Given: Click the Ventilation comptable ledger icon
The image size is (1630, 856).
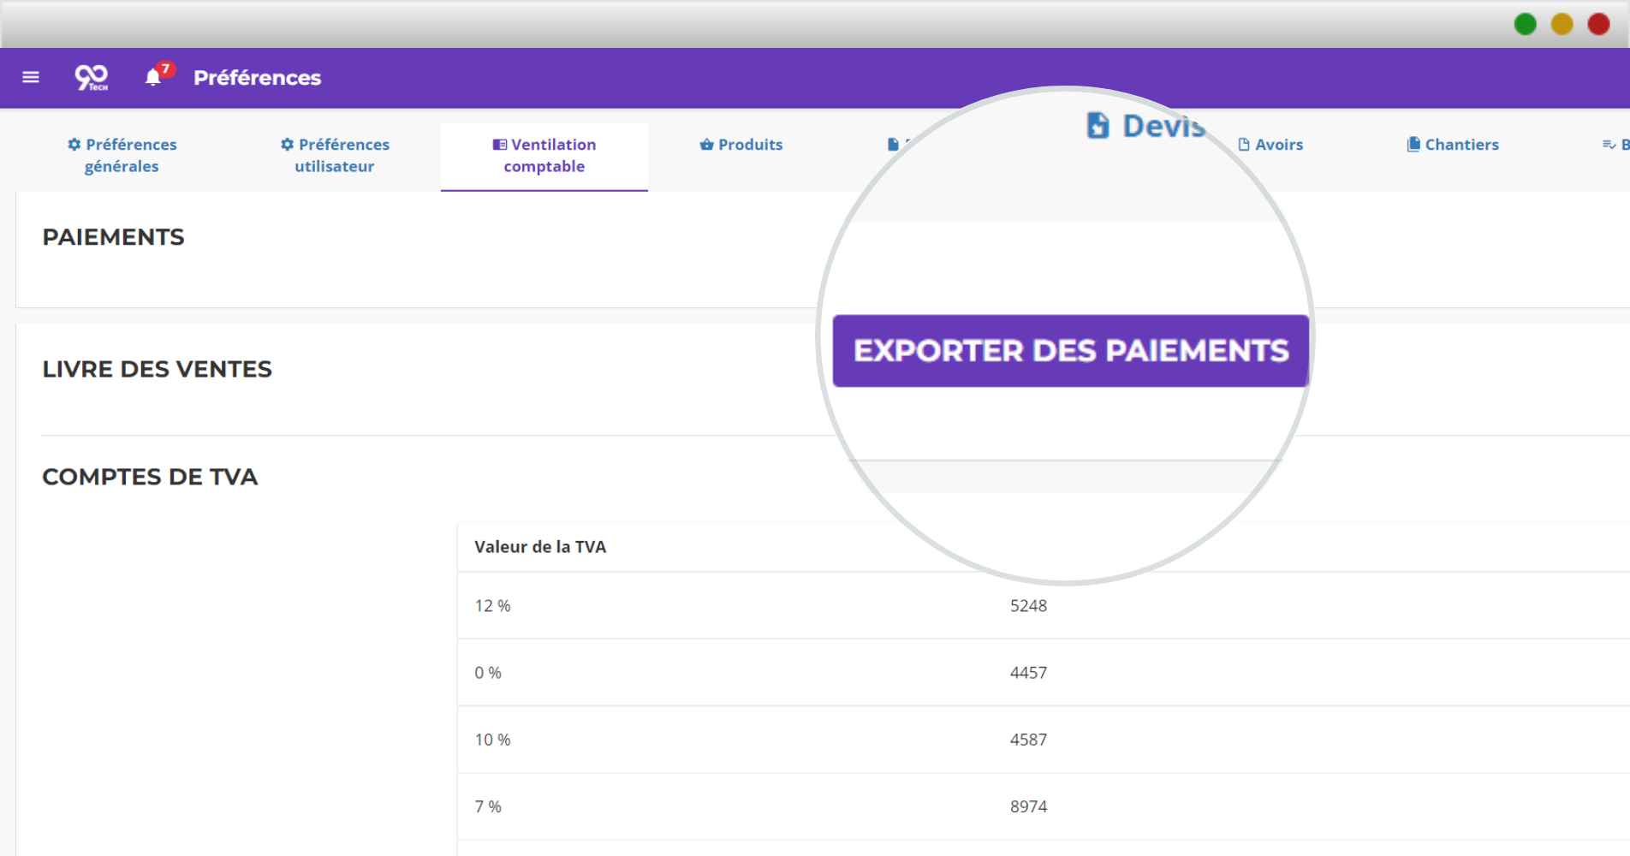Looking at the screenshot, I should click(x=500, y=145).
